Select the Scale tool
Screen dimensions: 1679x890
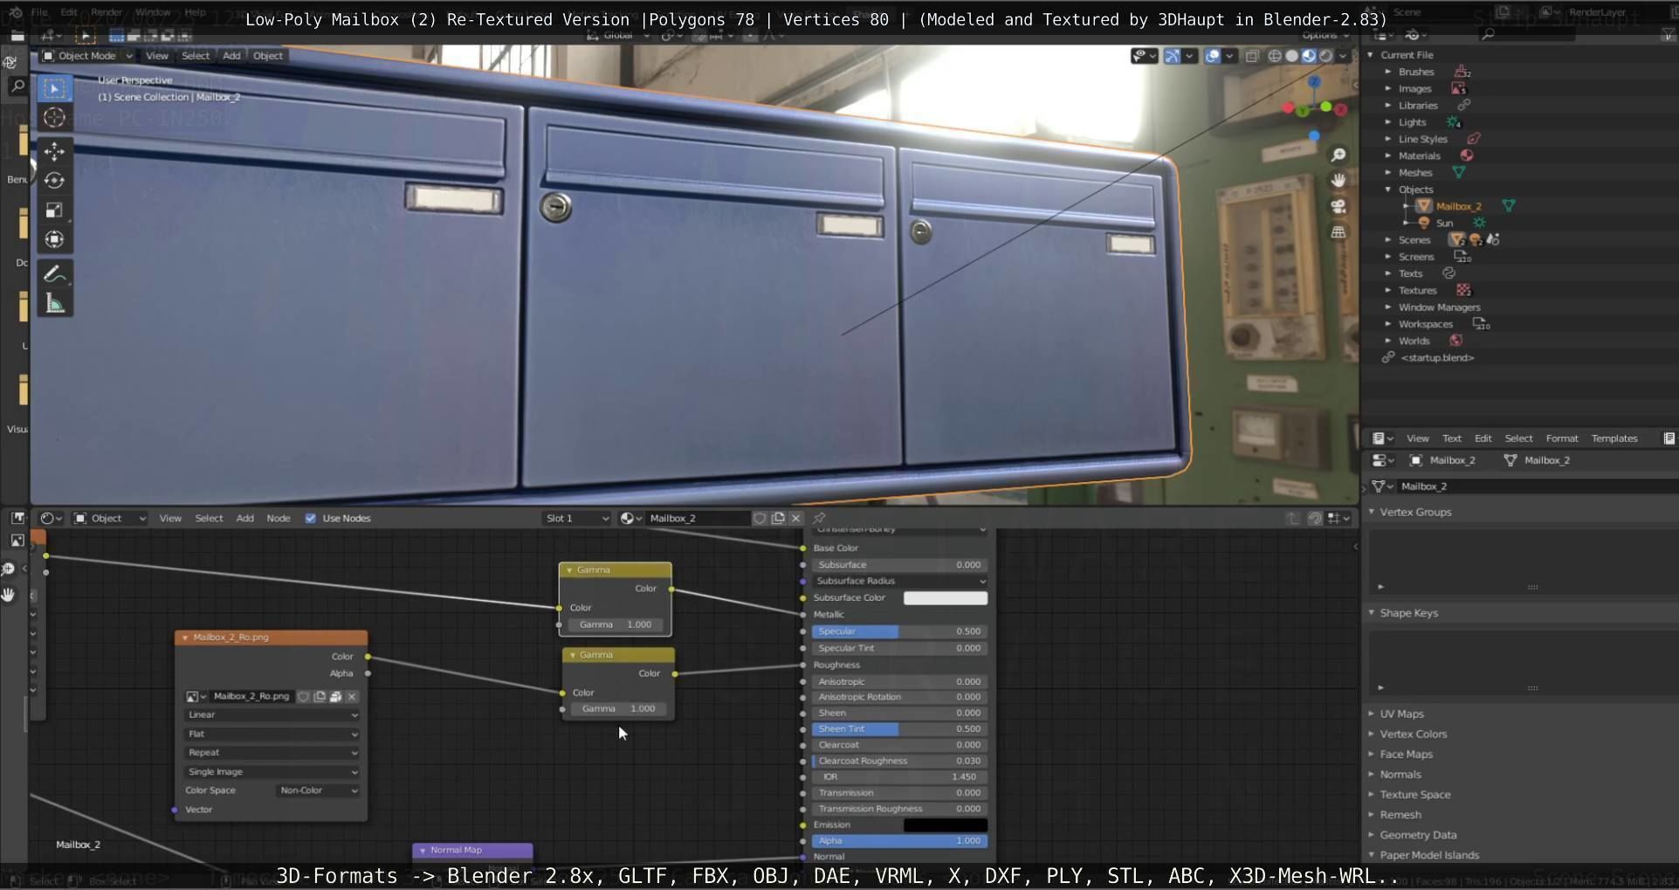coord(54,210)
